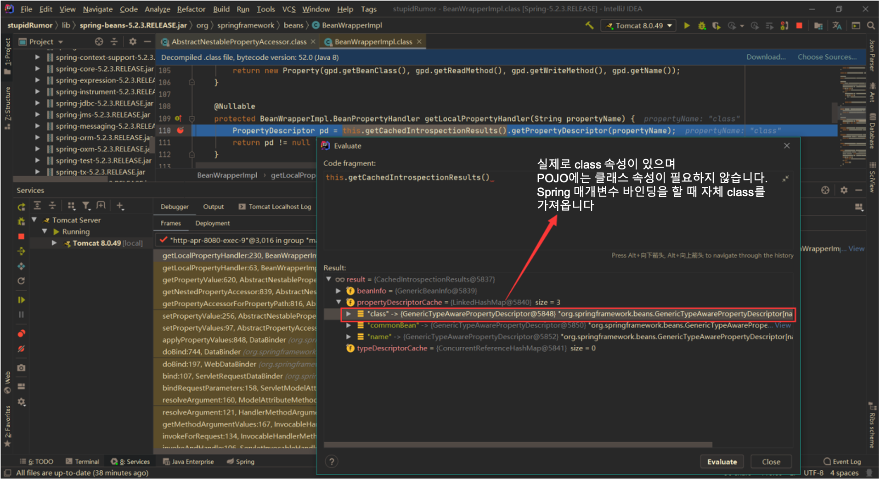Open Services panel settings gear
This screenshot has height=479, width=880.
[844, 190]
